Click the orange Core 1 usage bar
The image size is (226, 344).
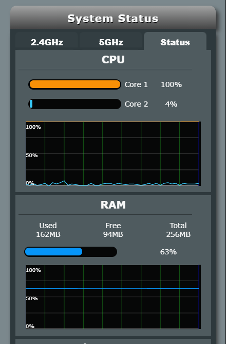click(x=74, y=84)
